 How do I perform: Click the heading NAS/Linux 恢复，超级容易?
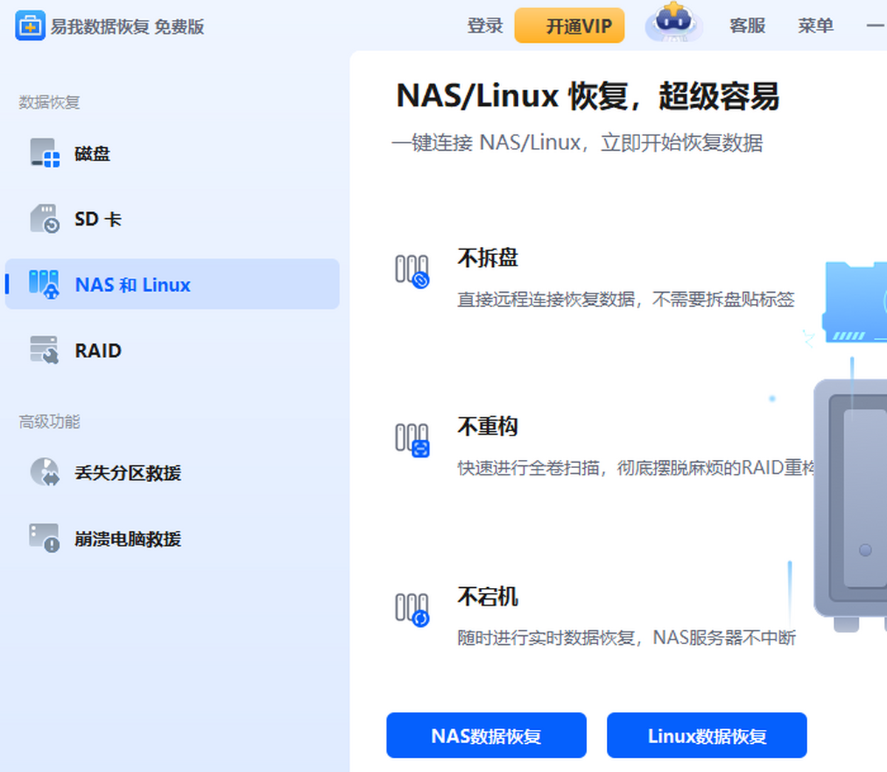[x=588, y=96]
